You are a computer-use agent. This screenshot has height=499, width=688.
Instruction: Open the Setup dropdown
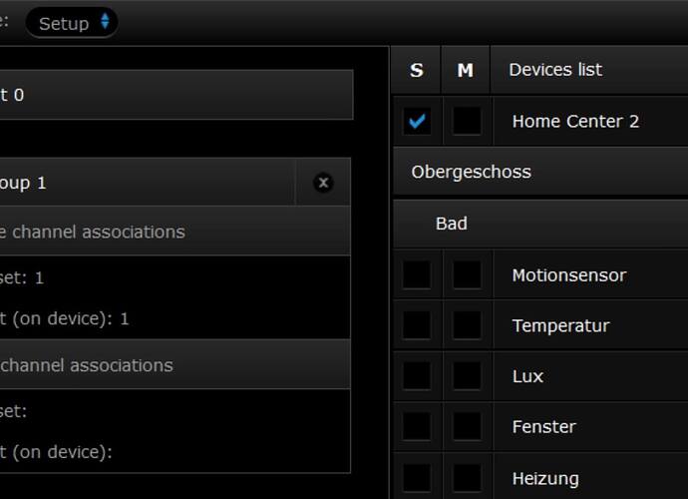pos(72,23)
